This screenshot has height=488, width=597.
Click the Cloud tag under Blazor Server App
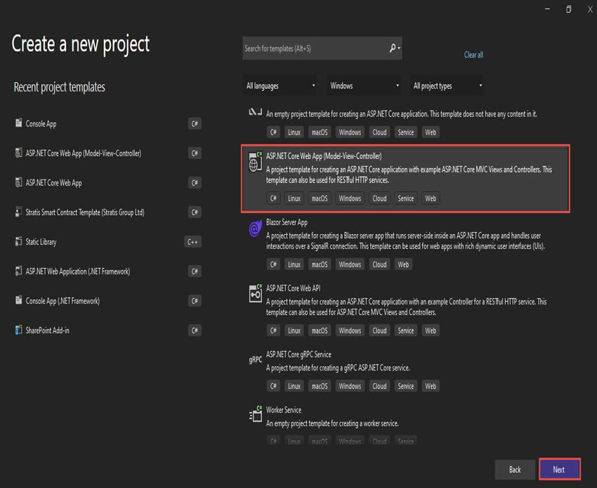(379, 264)
